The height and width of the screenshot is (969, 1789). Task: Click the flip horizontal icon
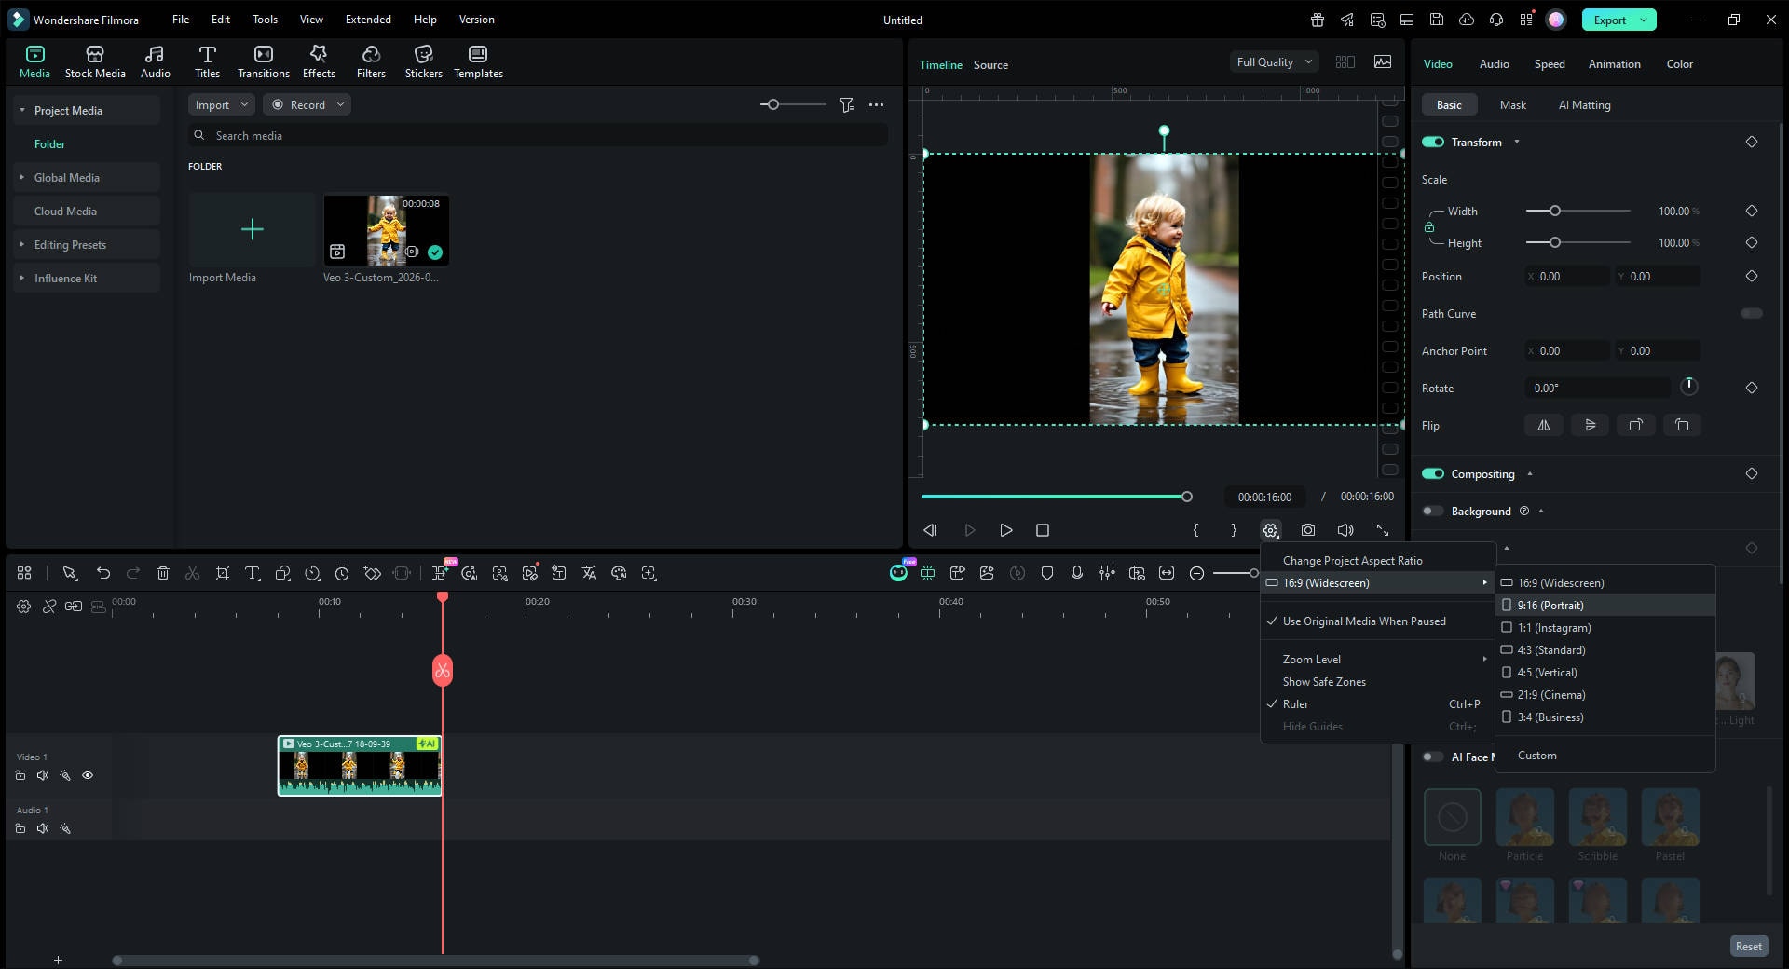(x=1544, y=425)
